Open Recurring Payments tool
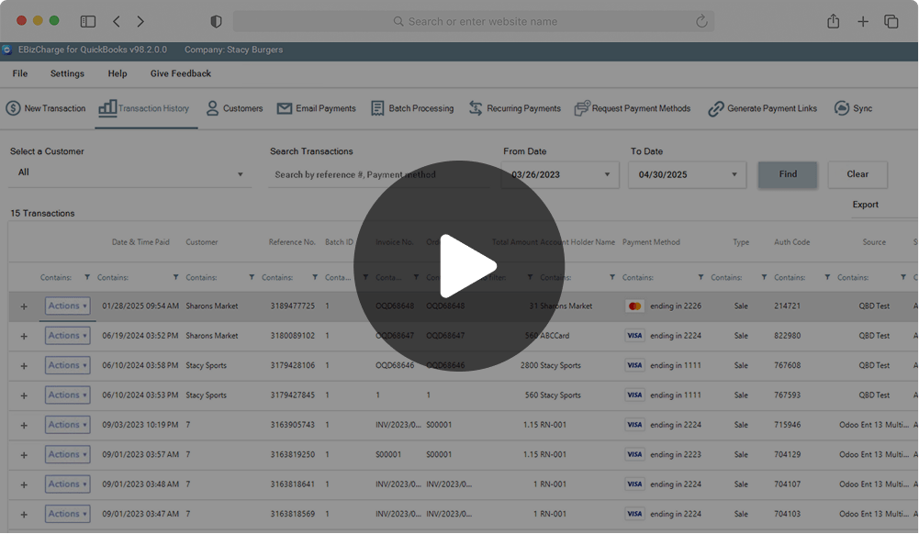 [476, 108]
